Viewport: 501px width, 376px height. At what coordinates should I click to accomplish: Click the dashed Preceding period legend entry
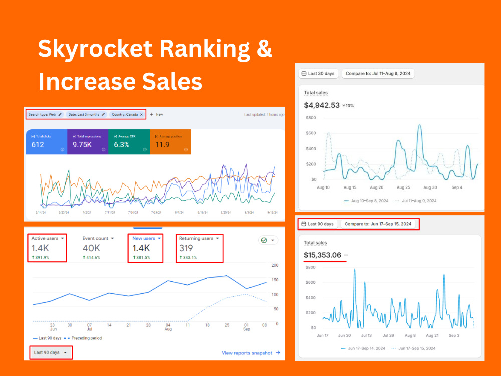tap(83, 338)
